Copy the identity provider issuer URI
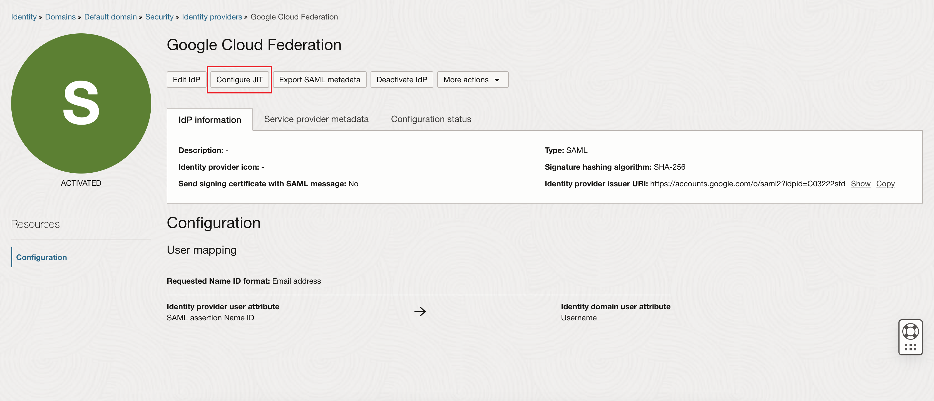This screenshot has height=401, width=934. (x=885, y=184)
